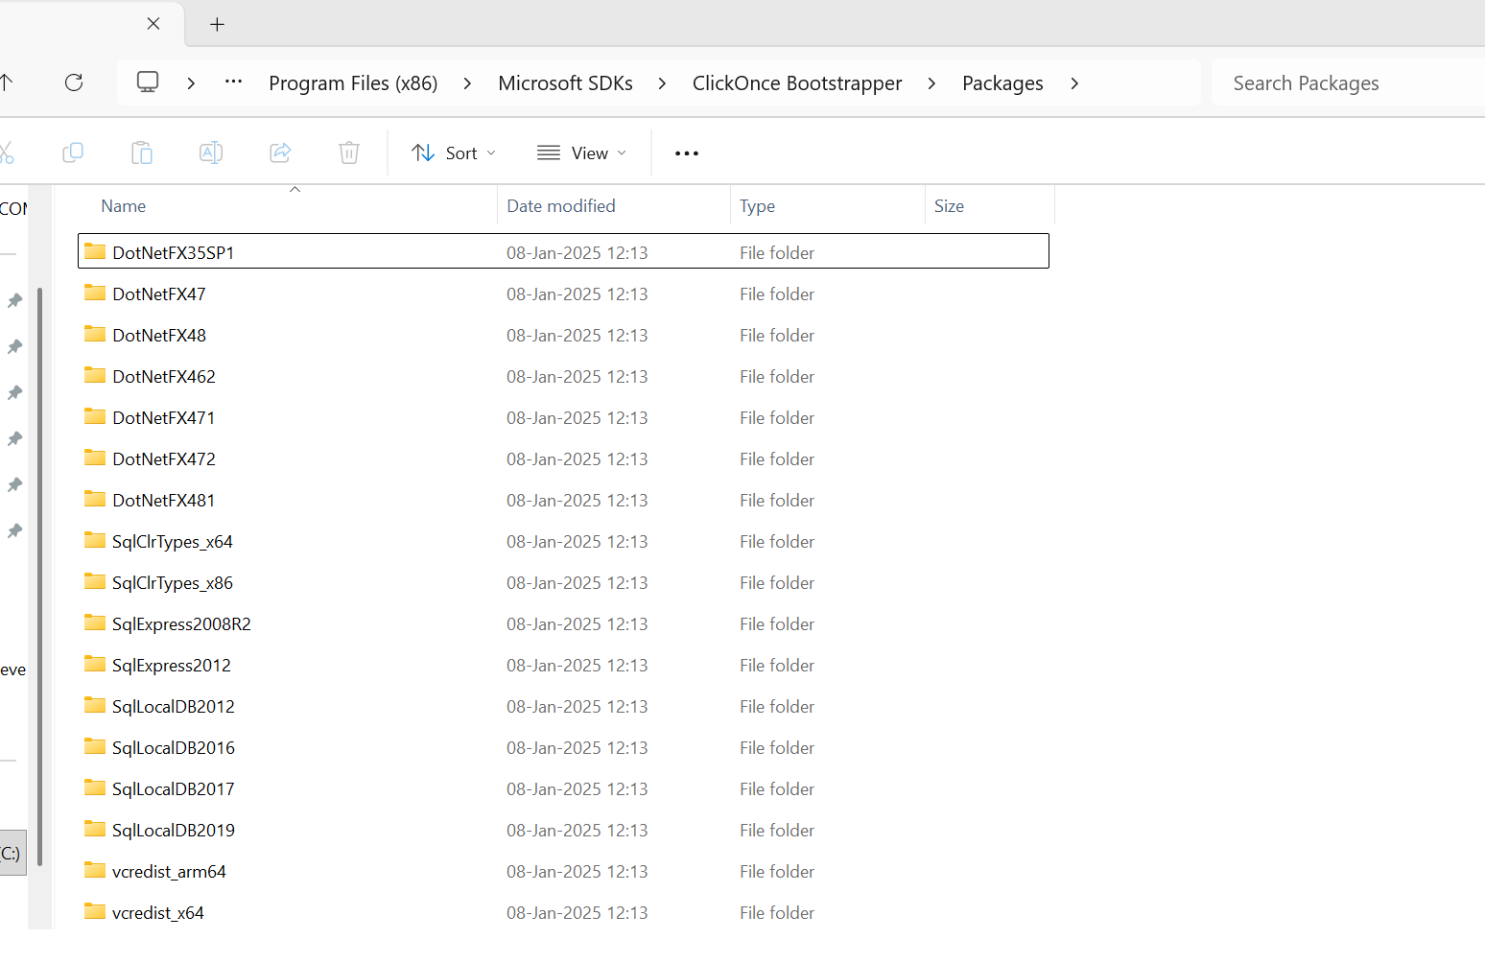
Task: Select the vcredist_arm64 folder
Action: [x=563, y=871]
